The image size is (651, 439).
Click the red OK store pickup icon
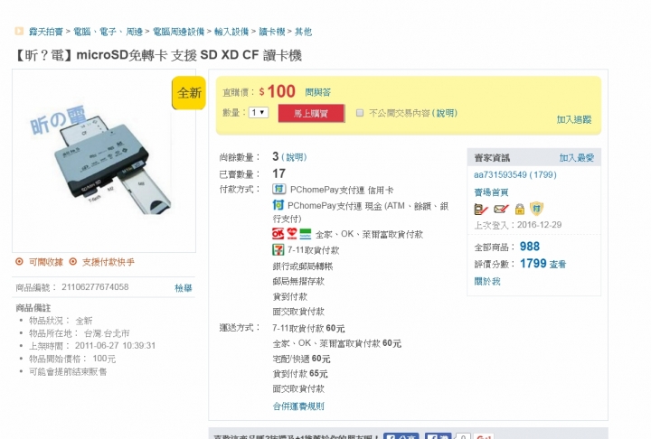[278, 234]
